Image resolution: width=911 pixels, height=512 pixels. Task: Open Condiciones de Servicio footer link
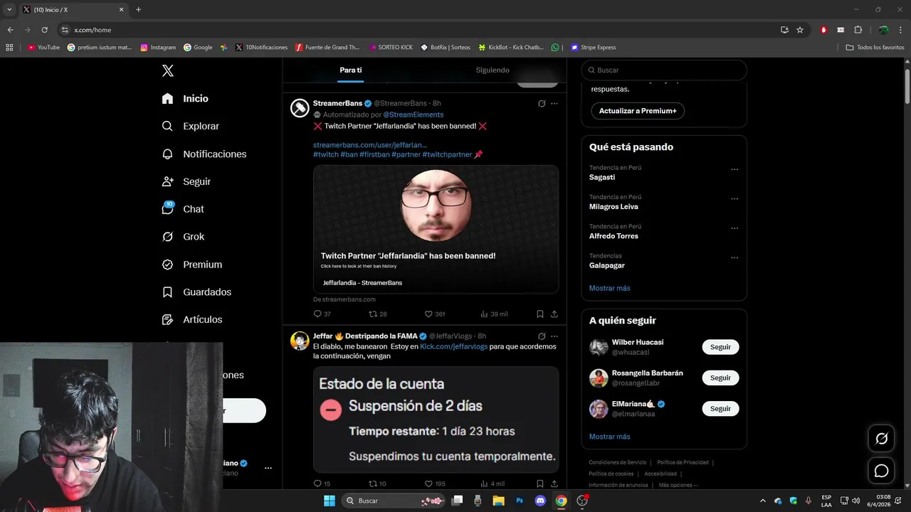tap(618, 462)
